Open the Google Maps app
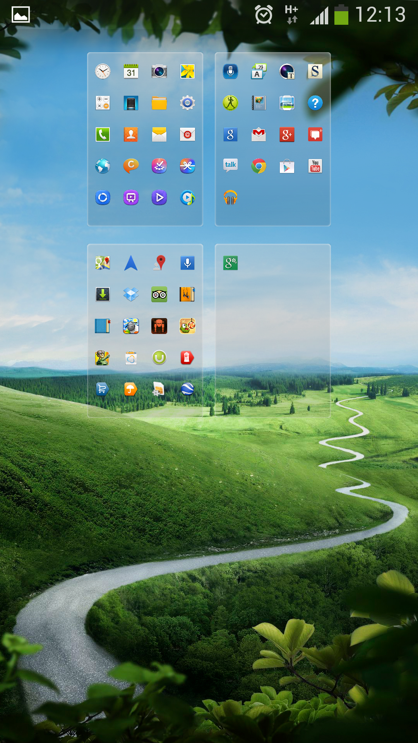 tap(103, 263)
